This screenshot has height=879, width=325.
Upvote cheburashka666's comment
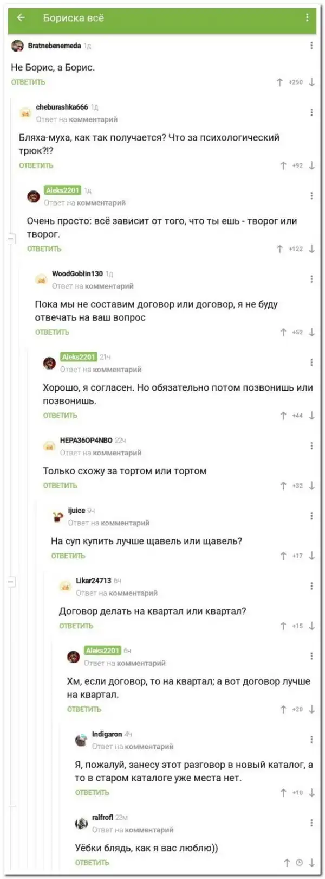tap(283, 165)
